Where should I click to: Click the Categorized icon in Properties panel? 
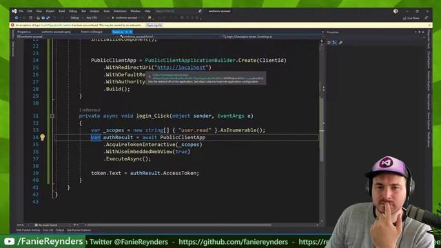click(329, 43)
